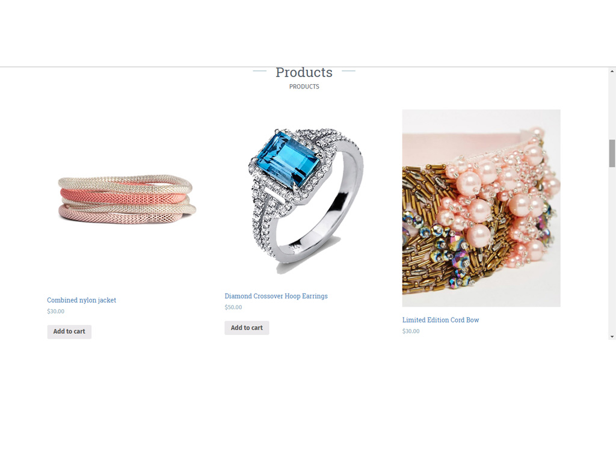Image resolution: width=616 pixels, height=462 pixels.
Task: Click the vertical scrollbar thumb
Action: (x=612, y=153)
